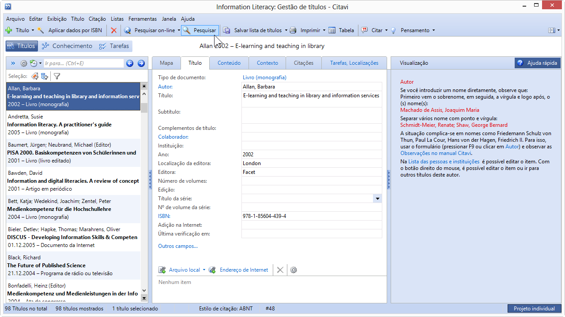Screen dimensions: 565x317
Task: Switch to the Contexto tab
Action: click(267, 63)
